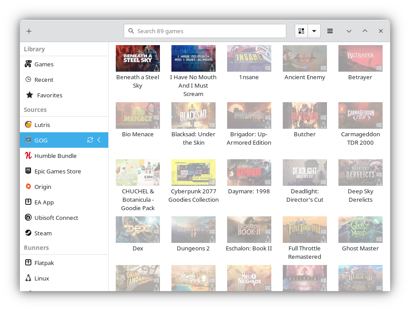Click the "Ghost Master" title label
The width and height of the screenshot is (410, 311).
tap(361, 249)
